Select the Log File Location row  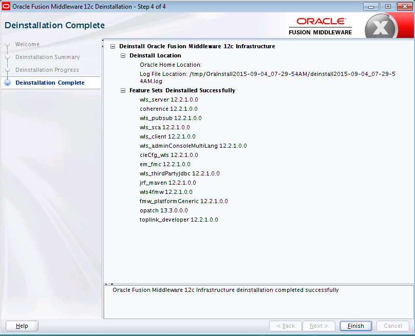point(268,77)
